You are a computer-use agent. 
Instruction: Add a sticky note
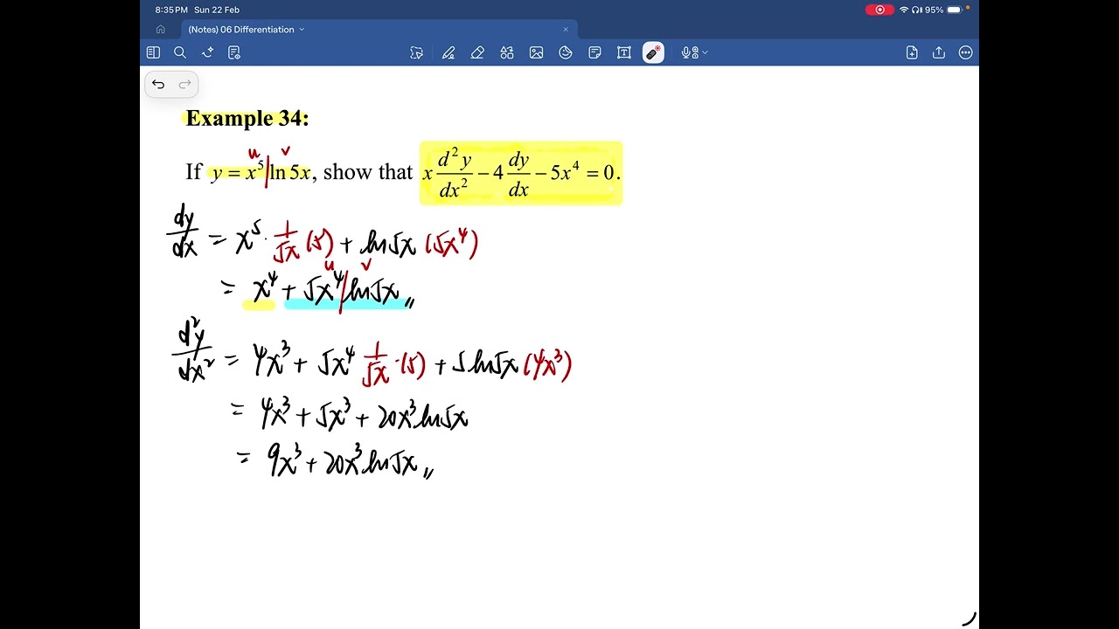click(594, 52)
